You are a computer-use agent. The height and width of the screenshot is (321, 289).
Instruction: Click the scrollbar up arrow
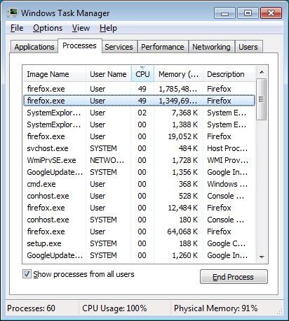[262, 72]
